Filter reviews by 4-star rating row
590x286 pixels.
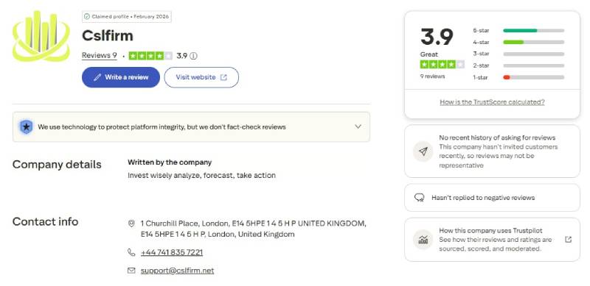518,42
